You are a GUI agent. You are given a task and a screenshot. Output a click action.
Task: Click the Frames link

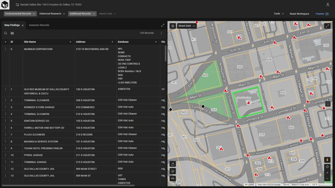tap(320, 14)
